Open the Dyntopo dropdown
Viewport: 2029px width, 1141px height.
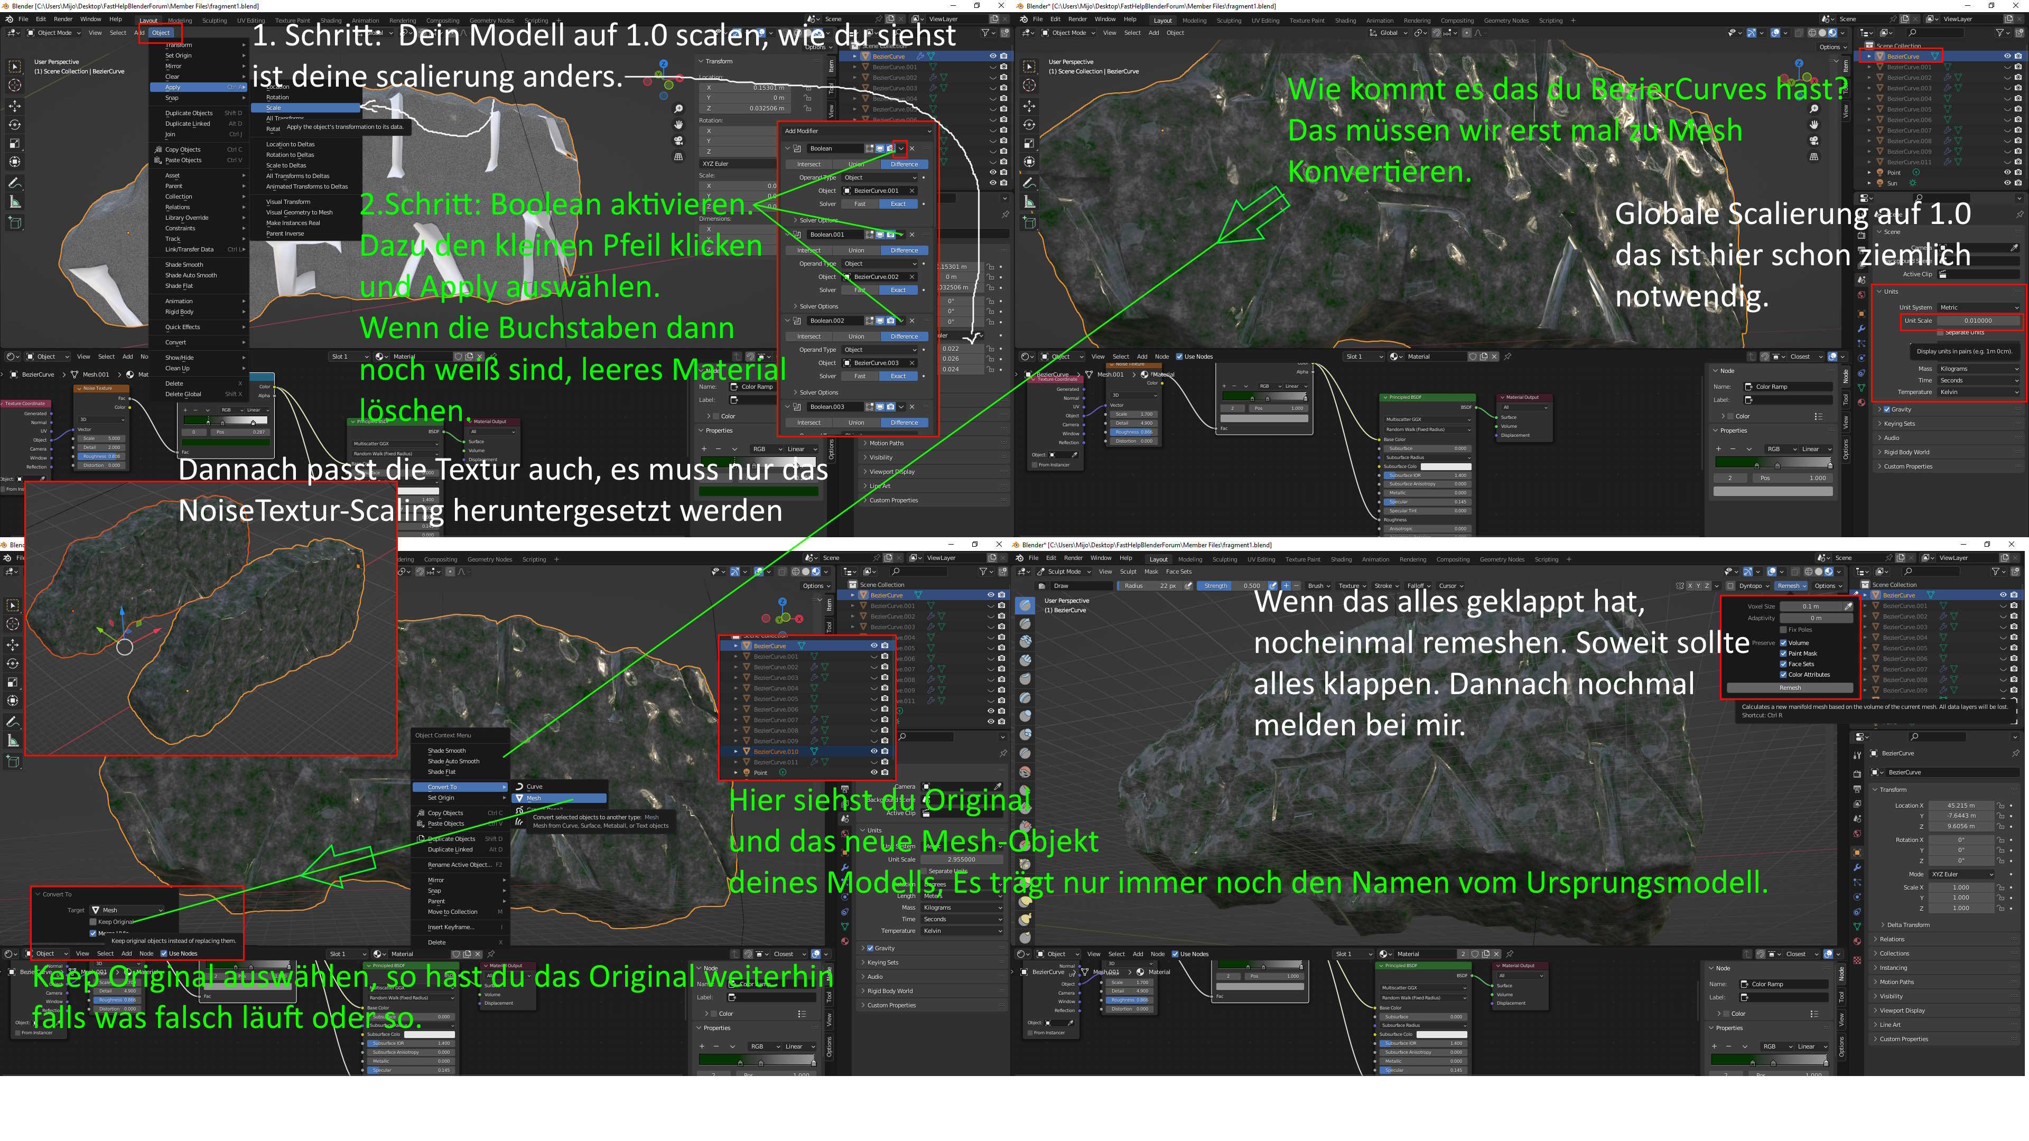pos(1753,586)
